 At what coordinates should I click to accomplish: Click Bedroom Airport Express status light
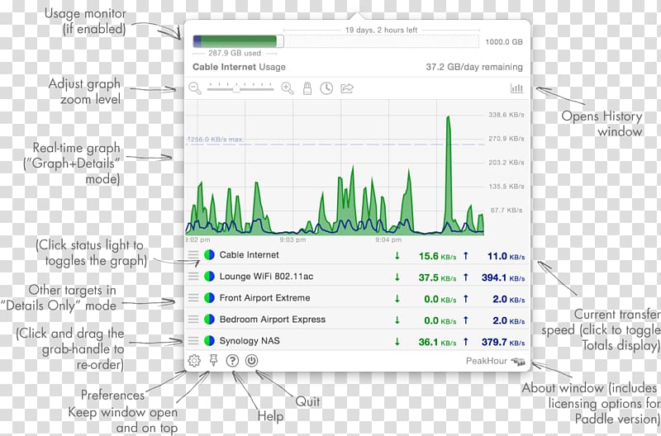click(209, 320)
